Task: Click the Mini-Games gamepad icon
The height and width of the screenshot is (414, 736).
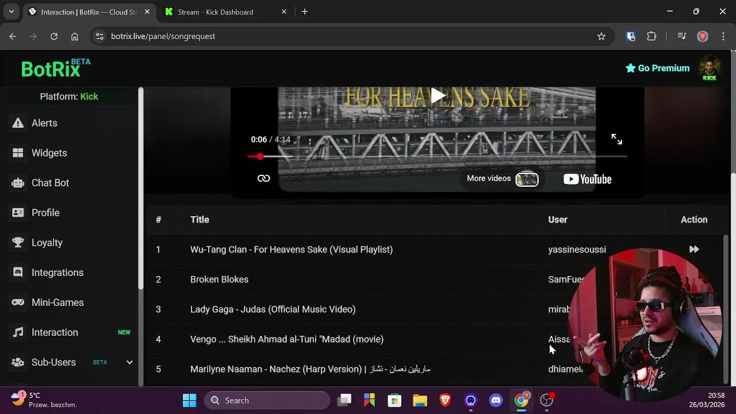Action: pyautogui.click(x=18, y=302)
